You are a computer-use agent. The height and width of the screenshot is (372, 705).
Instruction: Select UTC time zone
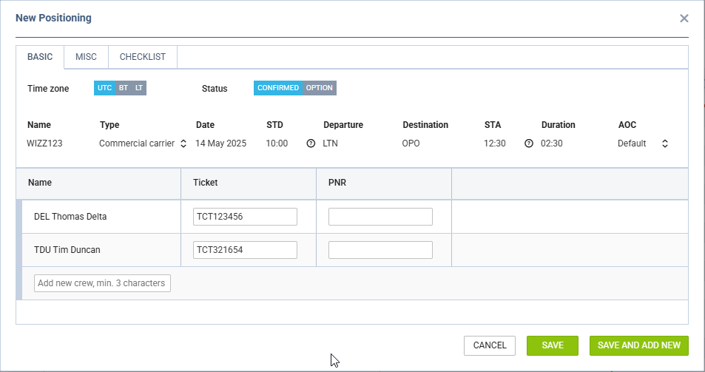(105, 88)
